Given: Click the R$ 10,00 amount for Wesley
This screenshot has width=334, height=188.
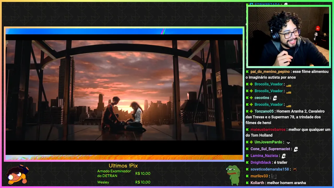Looking at the screenshot, I should pos(143,182).
